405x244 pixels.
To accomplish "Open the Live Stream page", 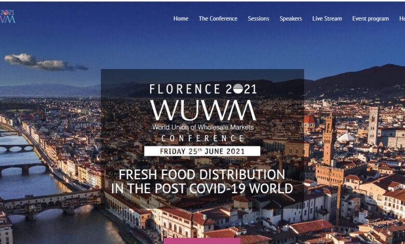I will click(327, 19).
